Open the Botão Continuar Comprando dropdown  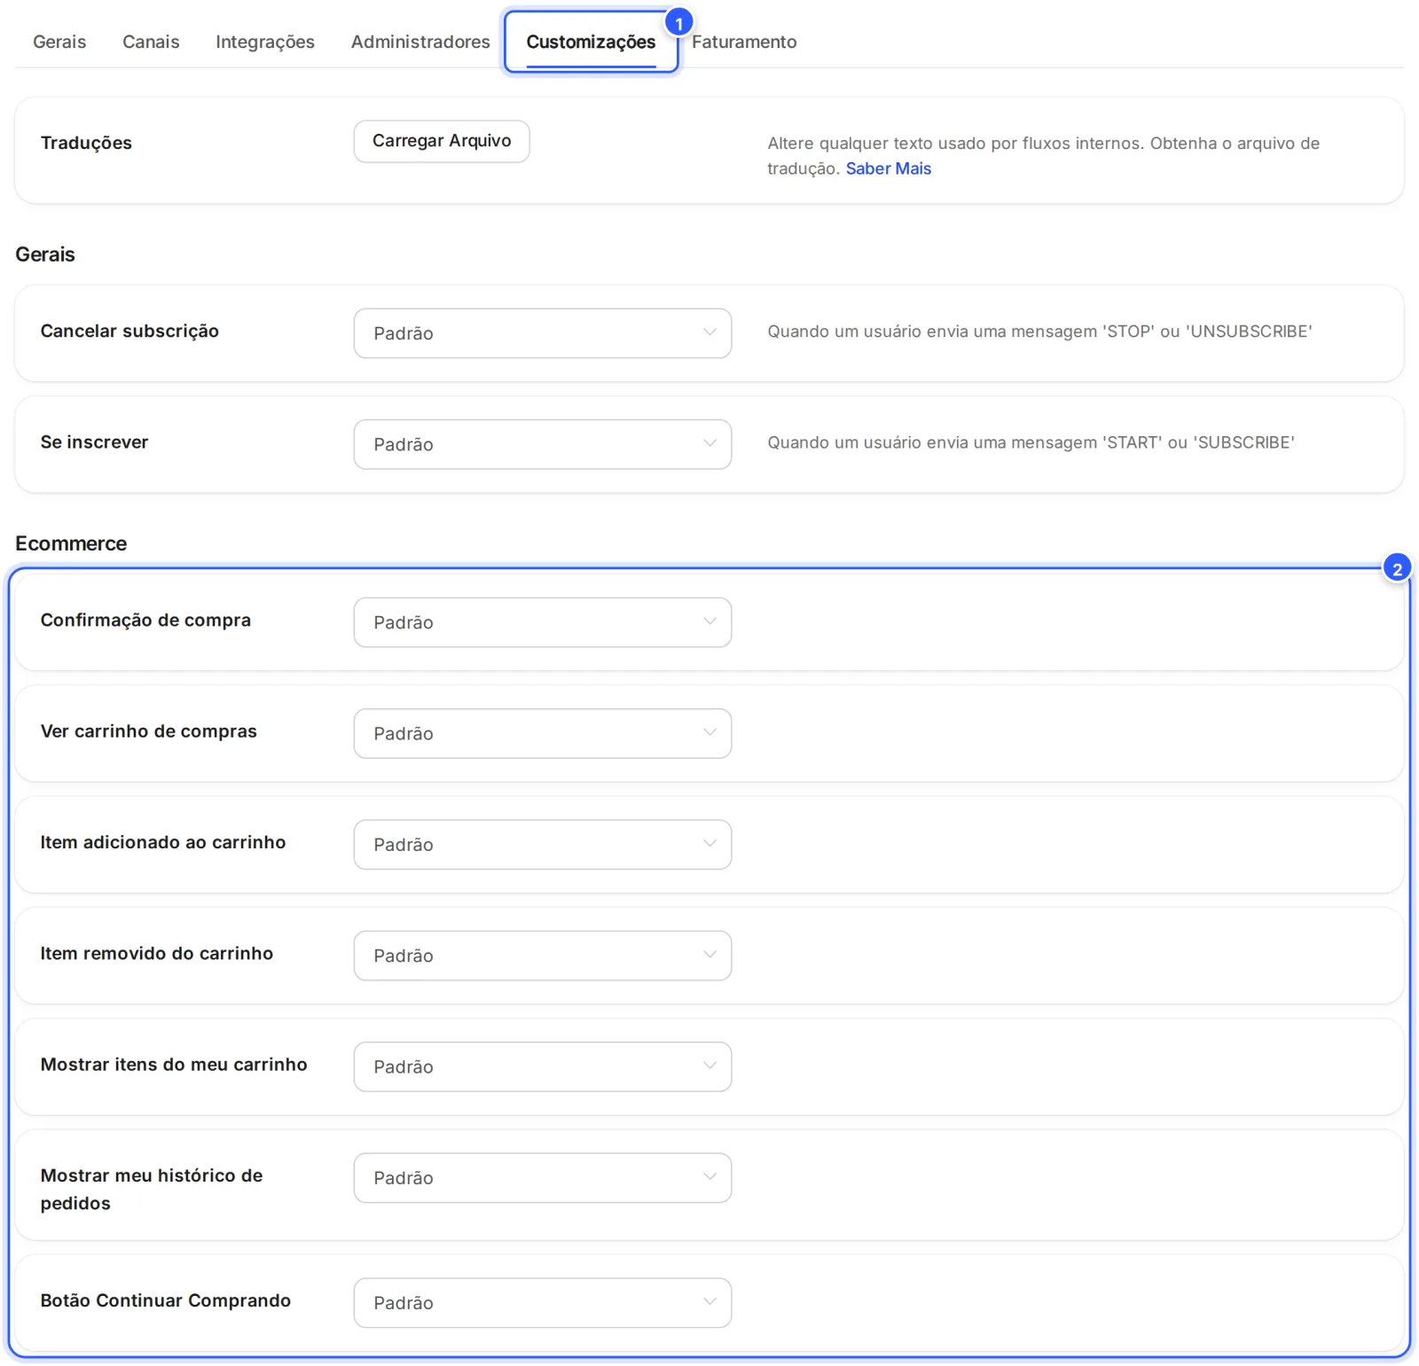point(543,1302)
